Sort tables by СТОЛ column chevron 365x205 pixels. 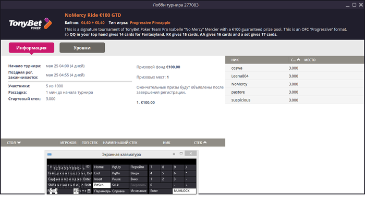click(19, 143)
